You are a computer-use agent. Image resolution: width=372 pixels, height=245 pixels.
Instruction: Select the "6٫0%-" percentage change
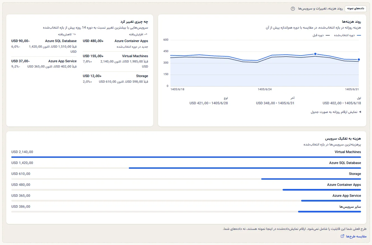point(16,47)
